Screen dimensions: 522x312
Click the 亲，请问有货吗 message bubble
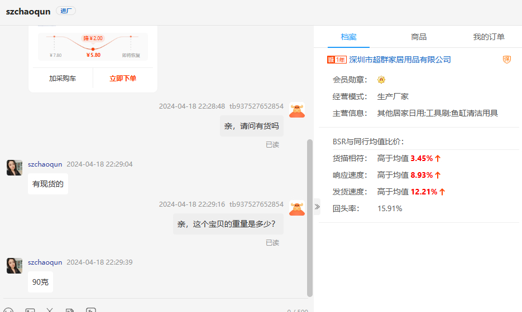pyautogui.click(x=251, y=126)
